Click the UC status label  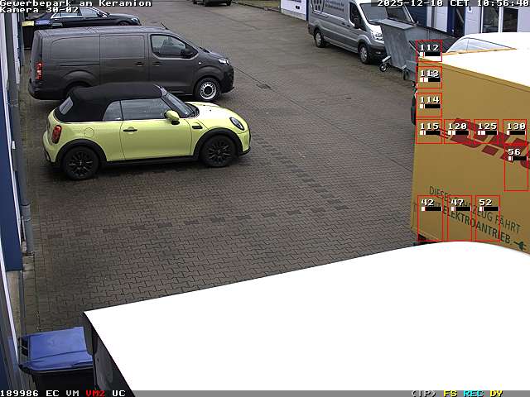(118, 393)
